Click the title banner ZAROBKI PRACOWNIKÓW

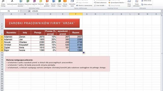(x=42, y=23)
